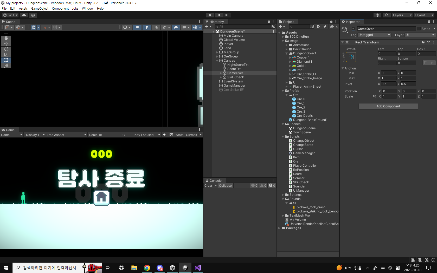Mute audio in Game view
This screenshot has width=437, height=273.
(165, 135)
